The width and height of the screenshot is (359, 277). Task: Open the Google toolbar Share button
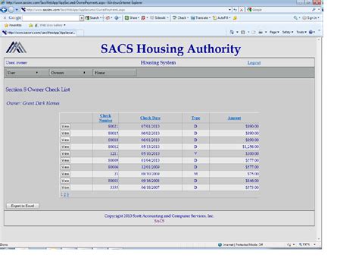[x=132, y=18]
